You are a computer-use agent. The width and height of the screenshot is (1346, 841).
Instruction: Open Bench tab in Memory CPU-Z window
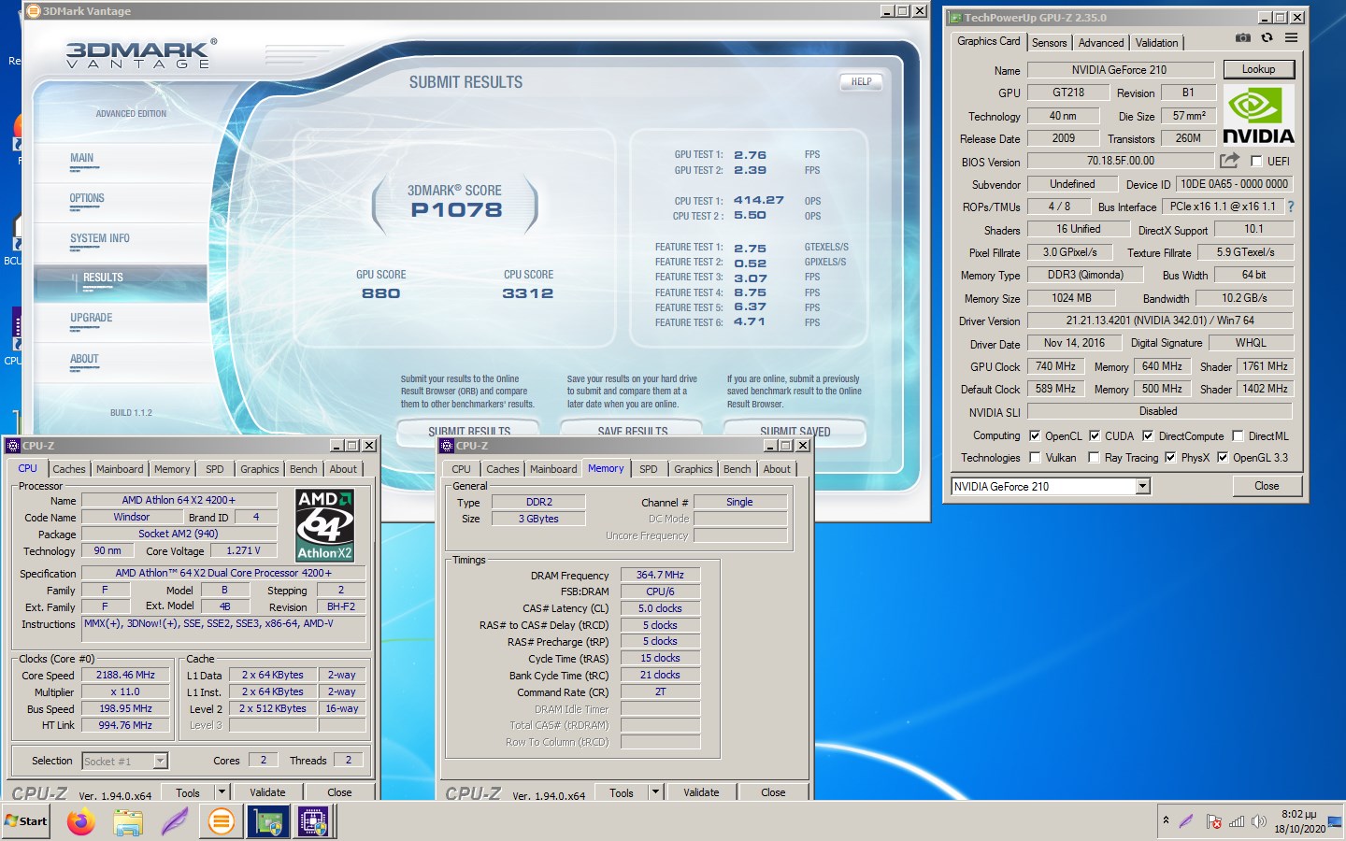737,469
